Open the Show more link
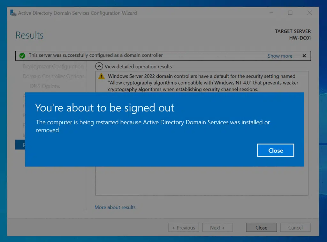The width and height of the screenshot is (327, 242). (x=280, y=56)
